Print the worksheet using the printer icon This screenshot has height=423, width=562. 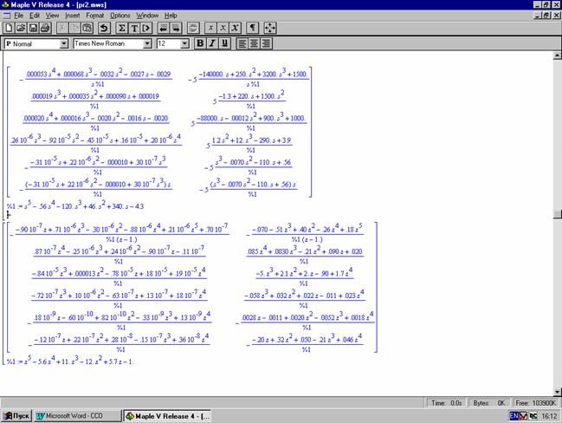(45, 29)
